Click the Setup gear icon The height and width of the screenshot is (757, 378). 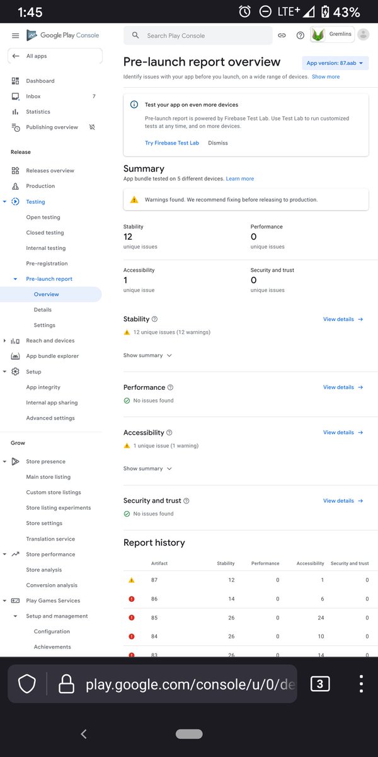coord(15,372)
